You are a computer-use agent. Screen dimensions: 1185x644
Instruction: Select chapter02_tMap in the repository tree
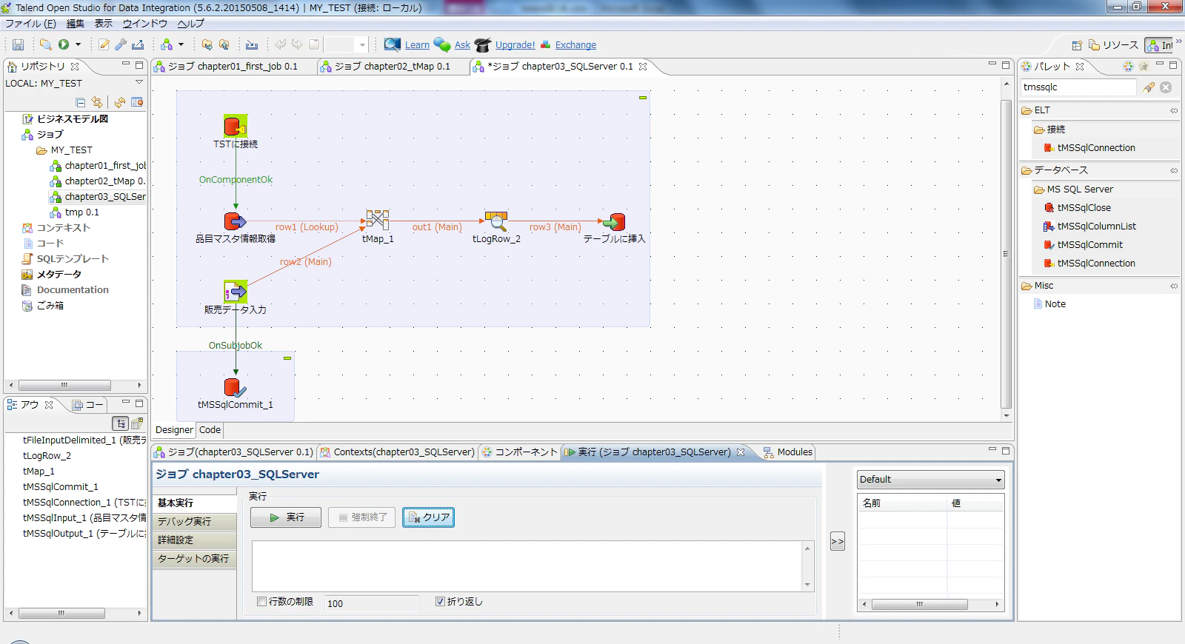104,181
